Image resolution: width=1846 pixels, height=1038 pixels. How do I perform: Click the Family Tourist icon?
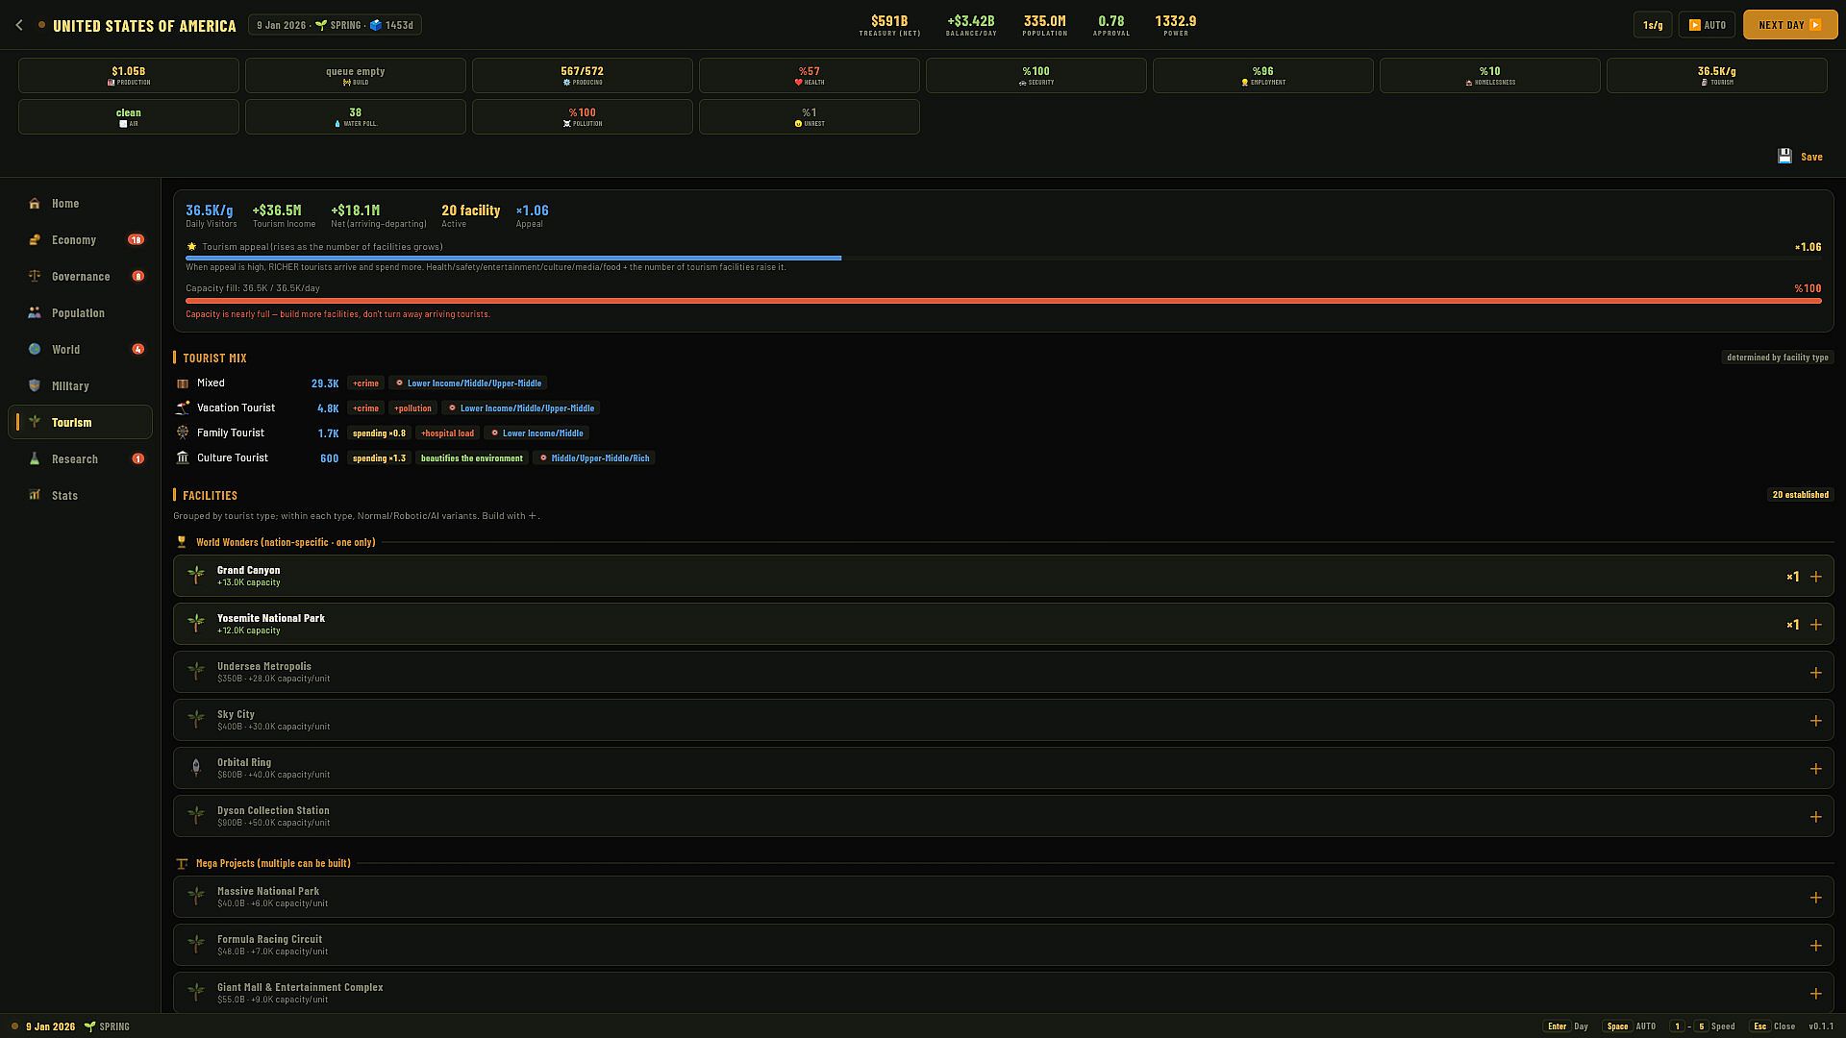click(183, 433)
